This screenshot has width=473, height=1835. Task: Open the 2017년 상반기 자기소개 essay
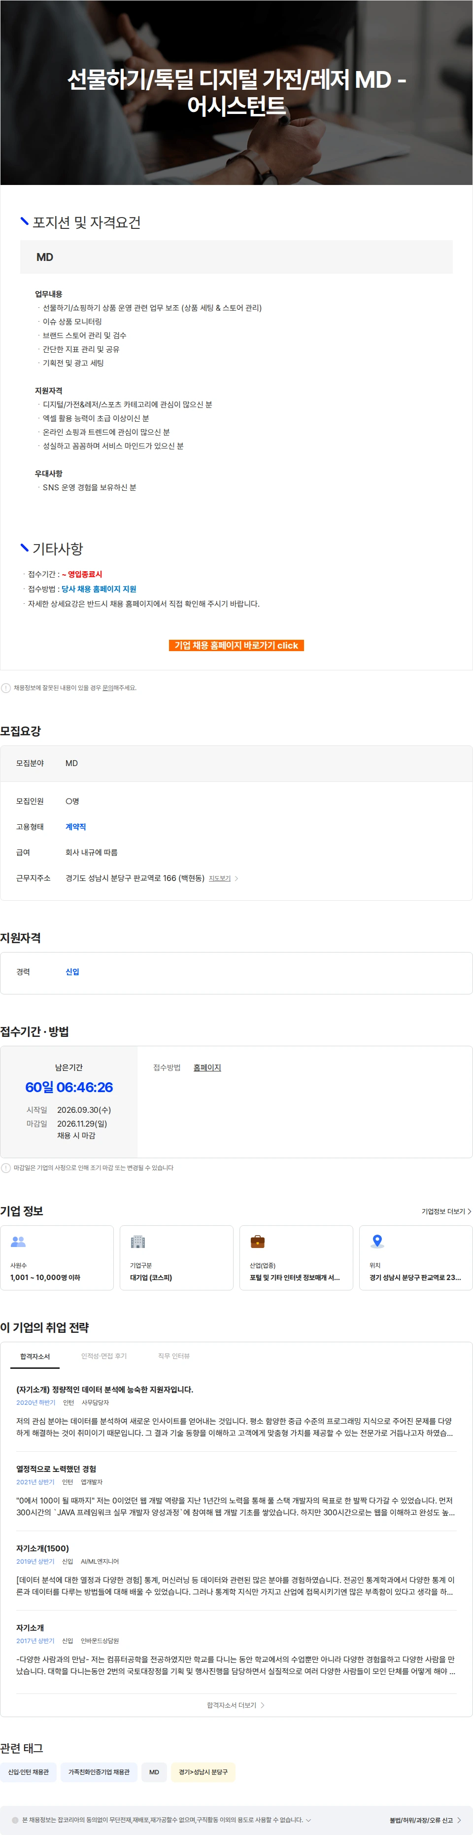tap(30, 1627)
